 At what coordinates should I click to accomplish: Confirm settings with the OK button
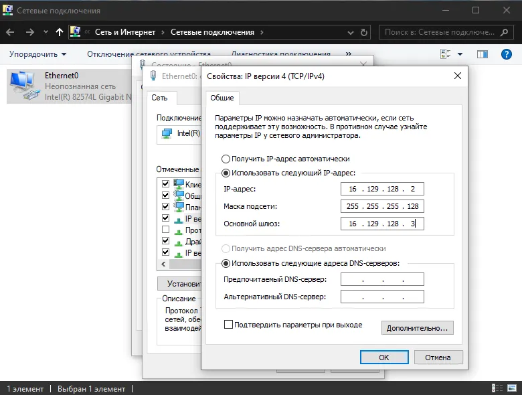coord(384,358)
